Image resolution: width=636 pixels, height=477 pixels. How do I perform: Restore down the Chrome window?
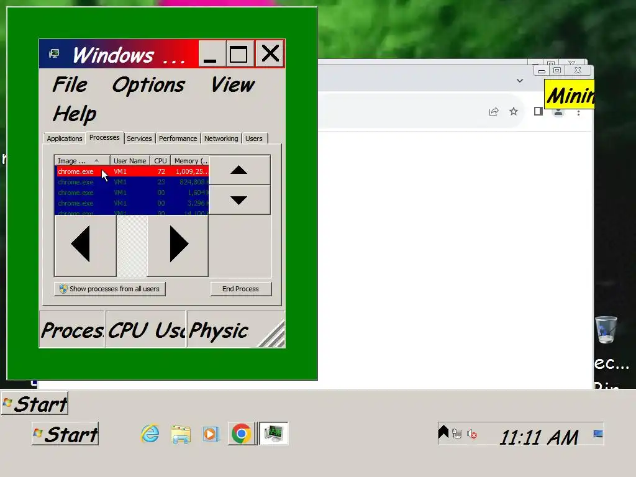pyautogui.click(x=557, y=71)
